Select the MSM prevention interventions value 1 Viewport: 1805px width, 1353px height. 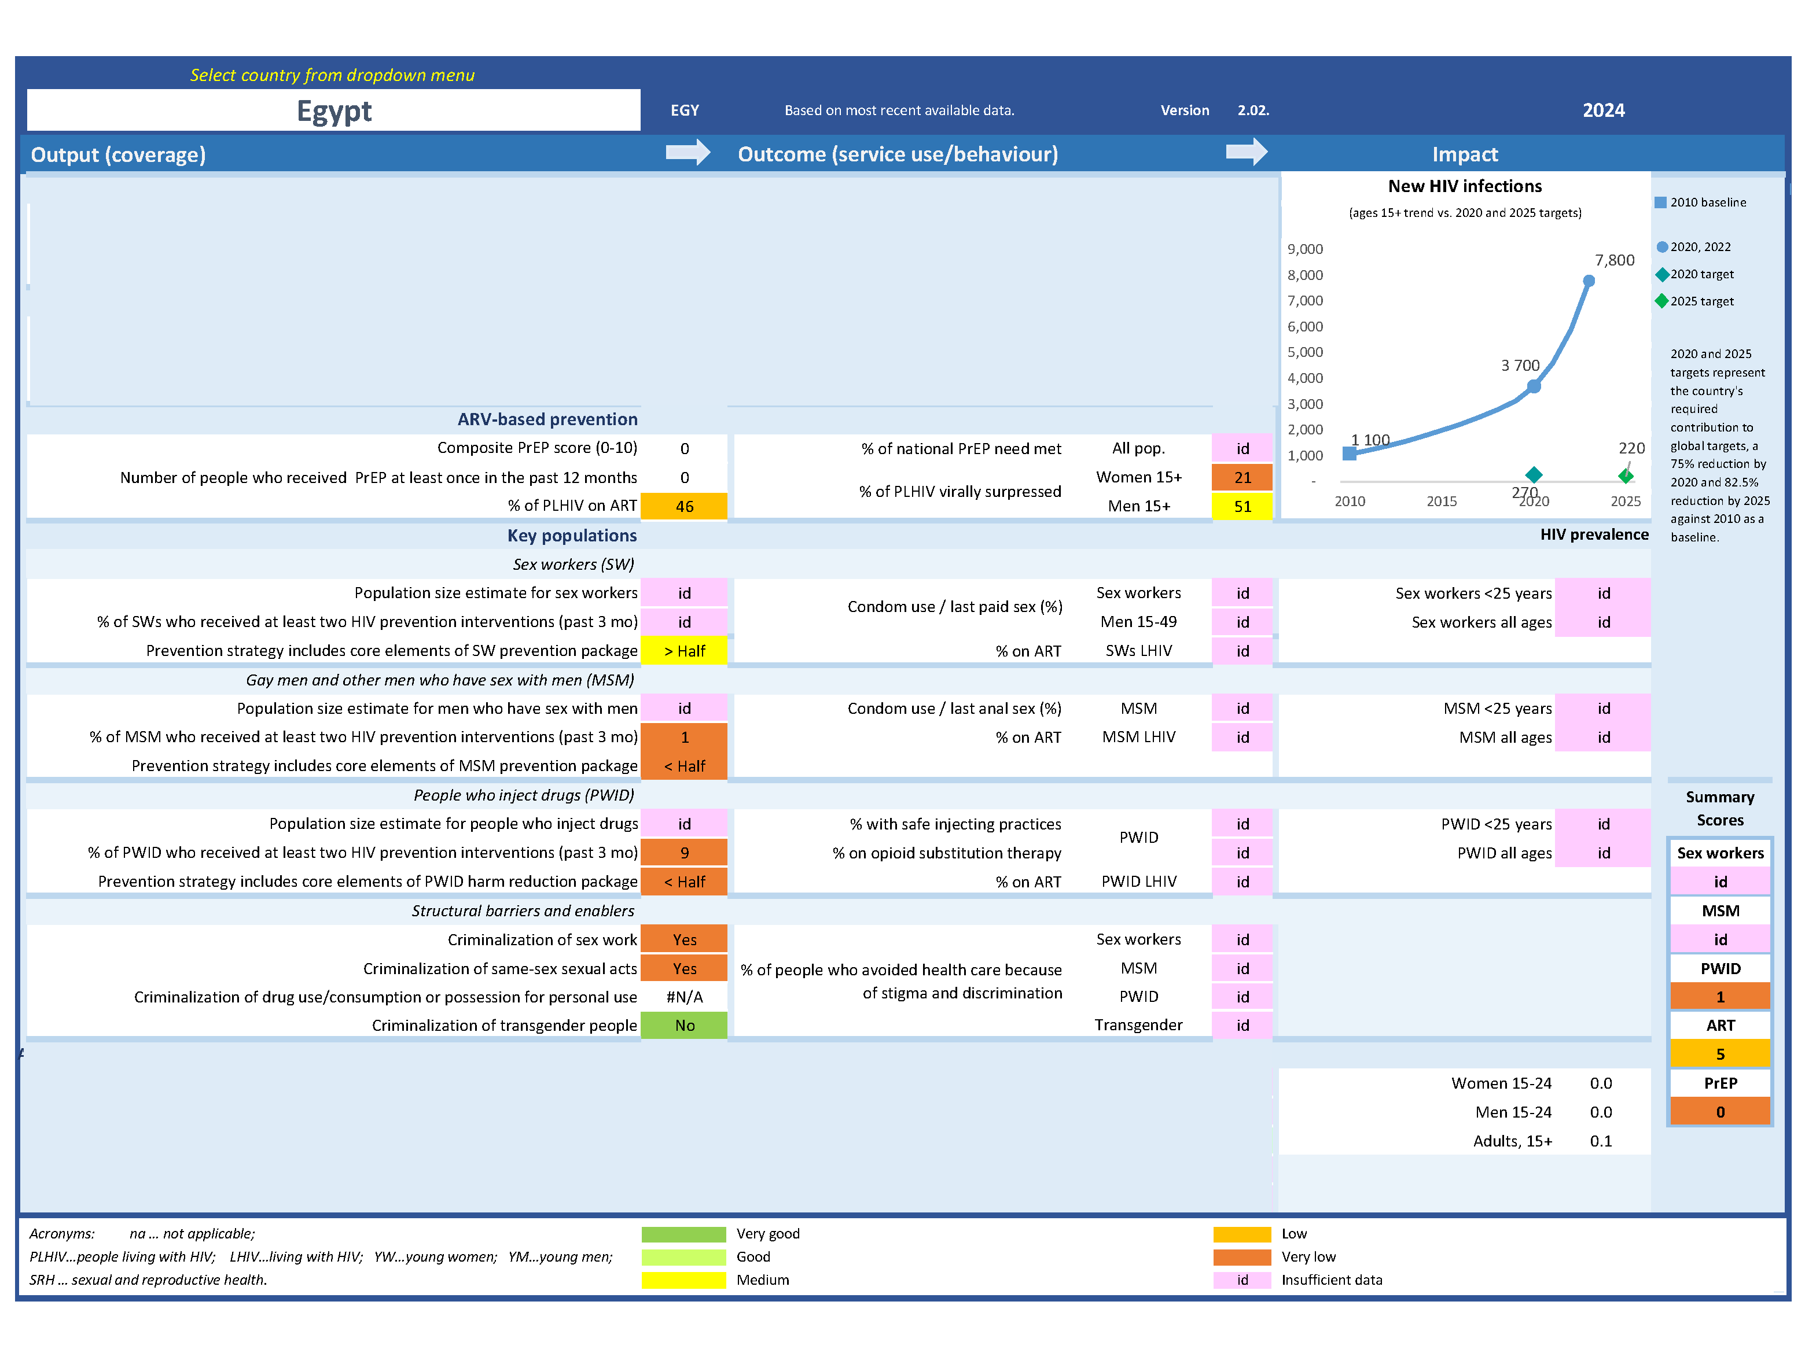[684, 738]
